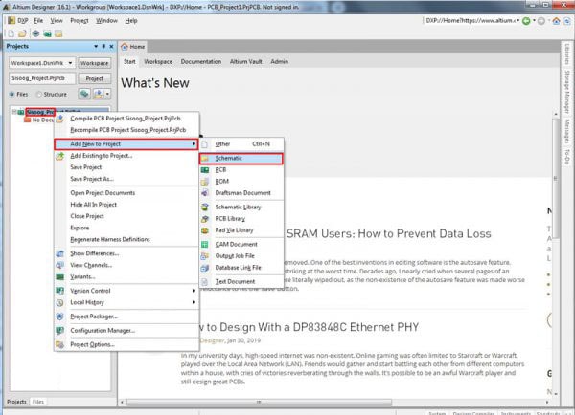Open dropdown arrow next to panel options button
Viewport: 575px width, 415px height.
(x=107, y=94)
